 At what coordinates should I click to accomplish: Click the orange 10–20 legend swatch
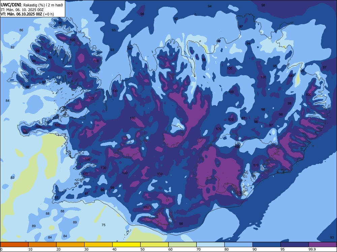[42, 245]
